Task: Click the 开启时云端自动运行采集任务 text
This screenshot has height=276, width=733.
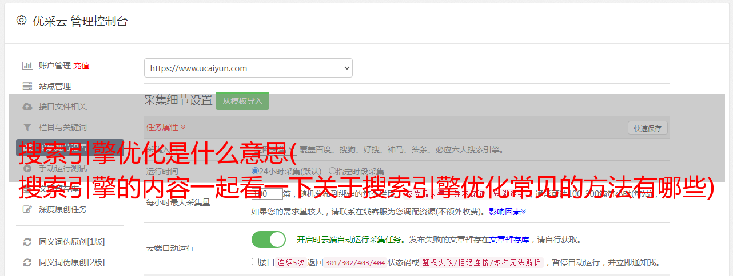Action: point(349,240)
